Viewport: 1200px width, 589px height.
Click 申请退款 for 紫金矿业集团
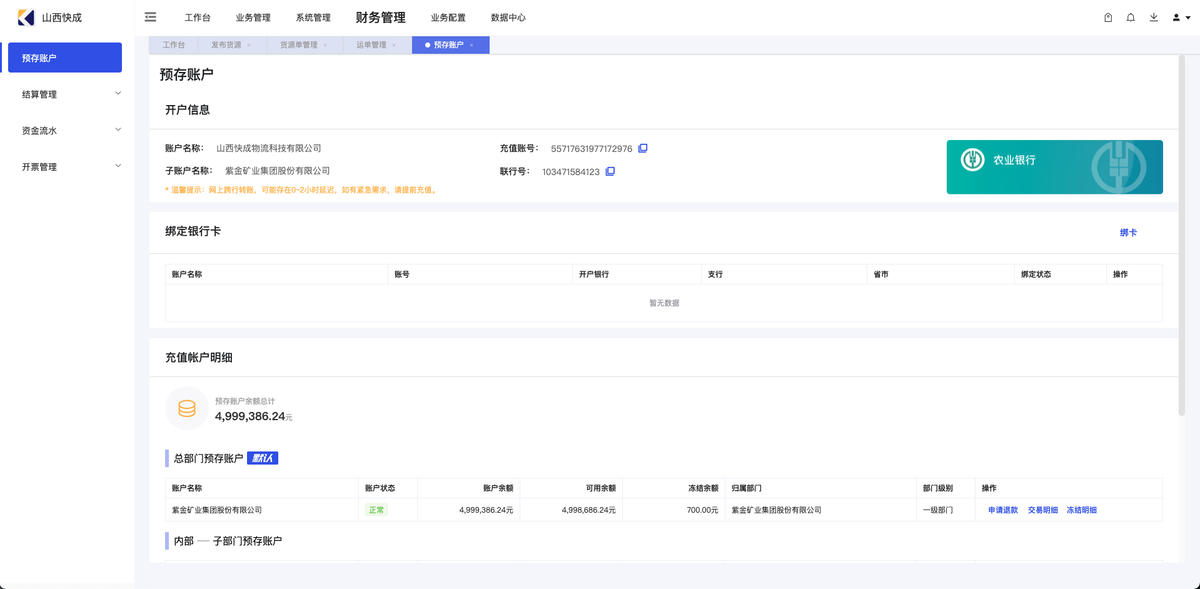coord(1003,510)
